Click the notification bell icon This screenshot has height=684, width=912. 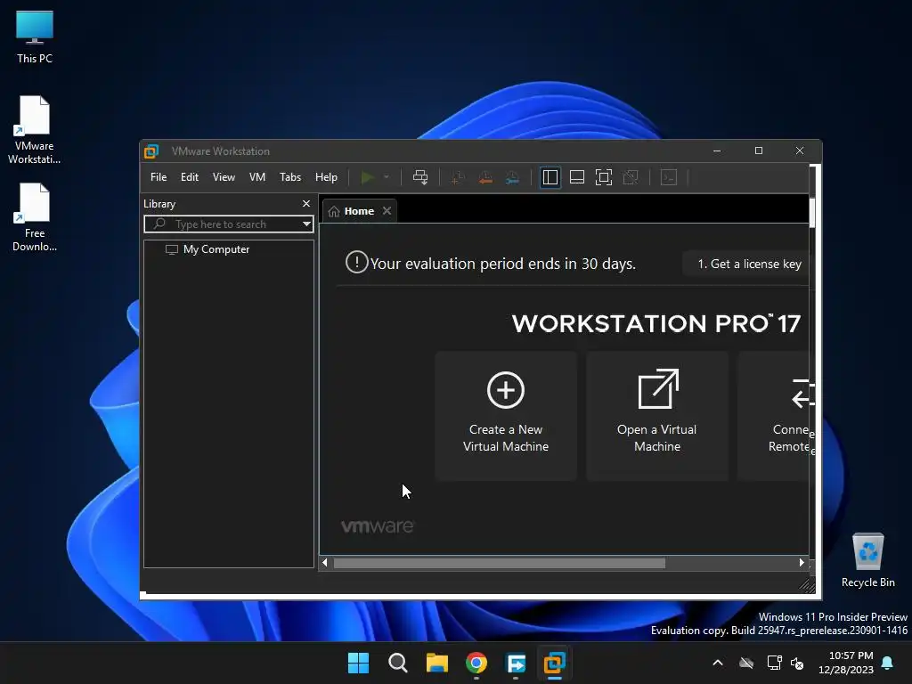coord(888,663)
